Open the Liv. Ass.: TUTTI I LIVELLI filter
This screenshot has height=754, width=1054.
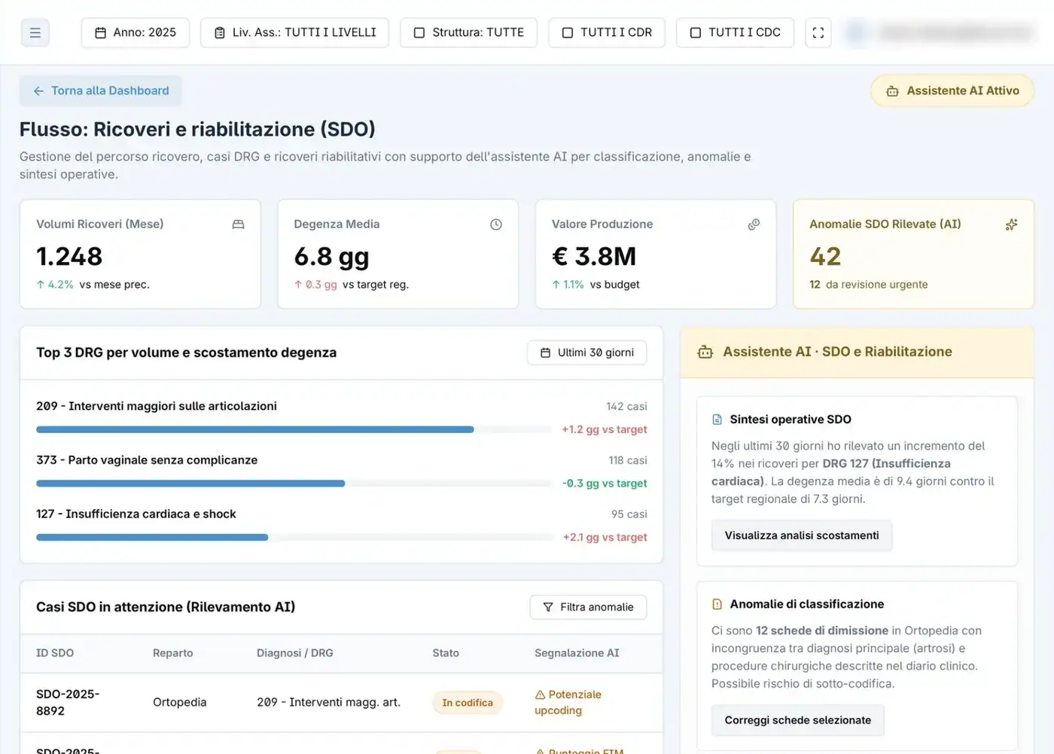[x=294, y=32]
